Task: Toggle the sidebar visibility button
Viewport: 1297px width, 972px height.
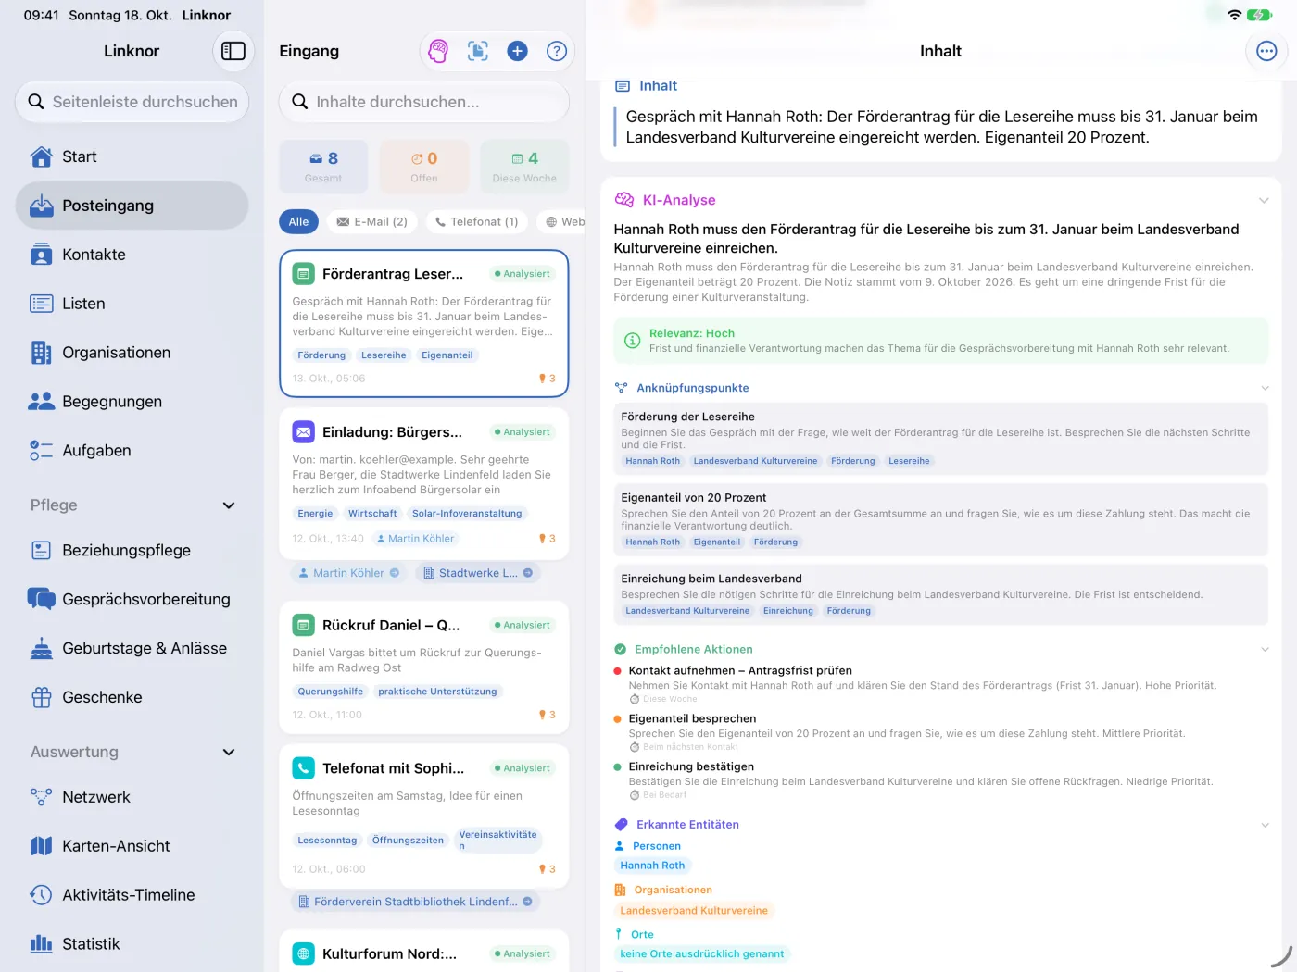Action: [x=233, y=51]
